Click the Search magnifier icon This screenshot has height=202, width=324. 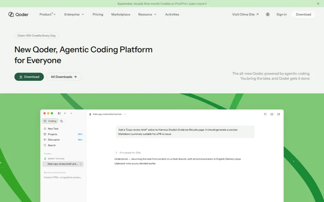pyautogui.click(x=45, y=145)
